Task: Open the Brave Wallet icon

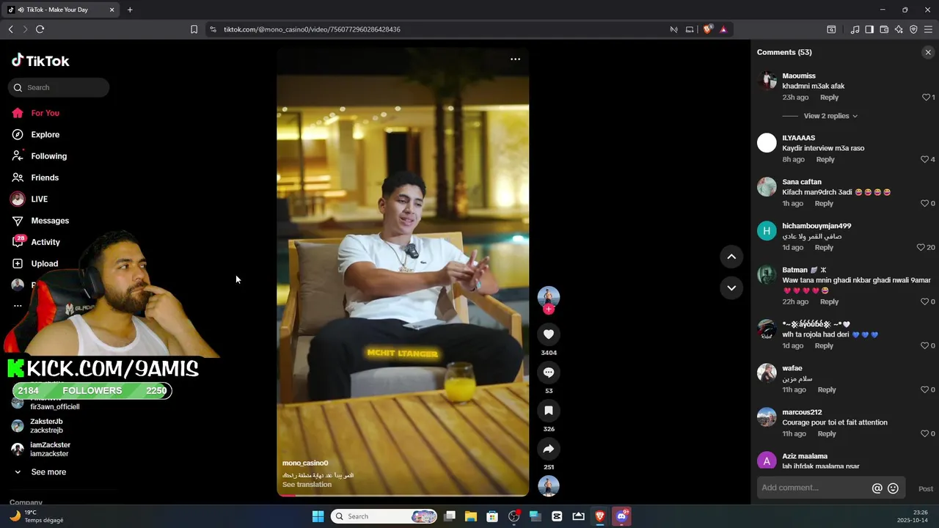Action: pos(884,29)
